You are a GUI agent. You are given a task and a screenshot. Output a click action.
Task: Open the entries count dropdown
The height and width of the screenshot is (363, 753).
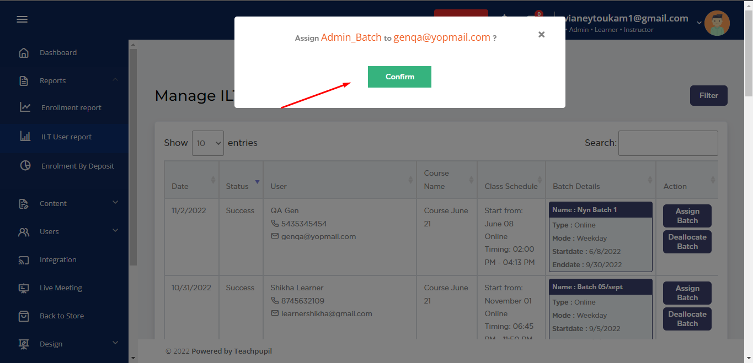pos(207,143)
